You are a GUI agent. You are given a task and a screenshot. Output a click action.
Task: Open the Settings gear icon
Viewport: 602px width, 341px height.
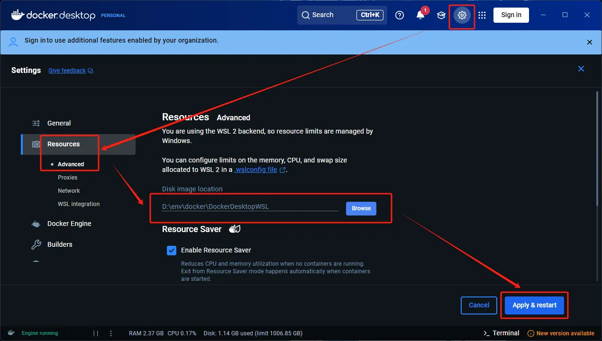(462, 15)
